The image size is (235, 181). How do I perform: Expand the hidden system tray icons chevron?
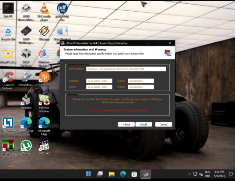coord(189,174)
